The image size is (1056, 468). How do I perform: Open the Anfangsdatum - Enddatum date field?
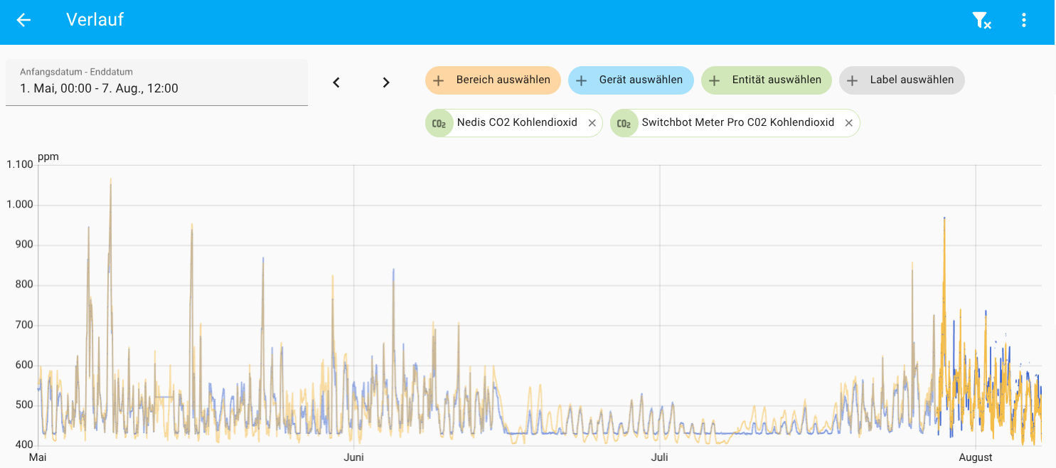pyautogui.click(x=156, y=82)
